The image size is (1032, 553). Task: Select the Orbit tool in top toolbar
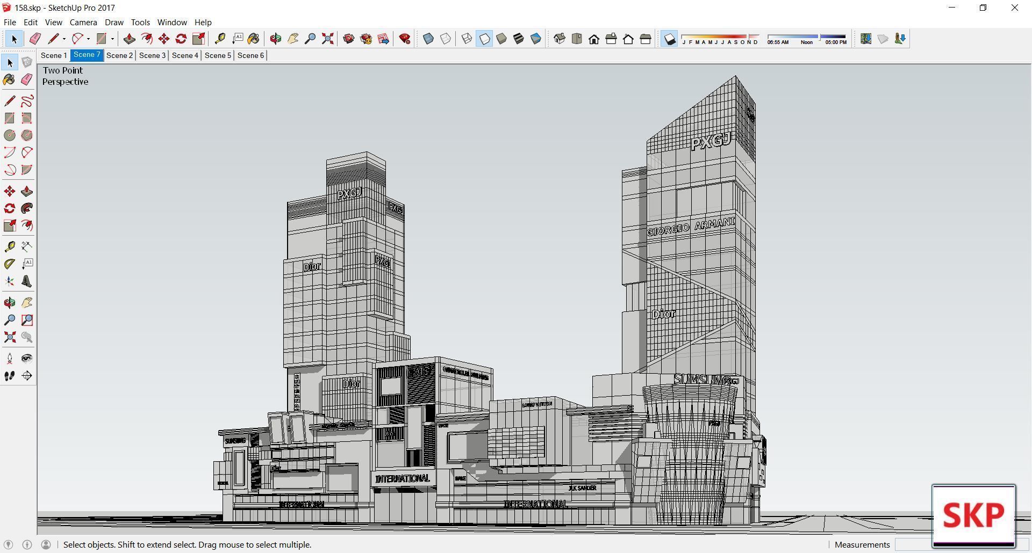276,39
